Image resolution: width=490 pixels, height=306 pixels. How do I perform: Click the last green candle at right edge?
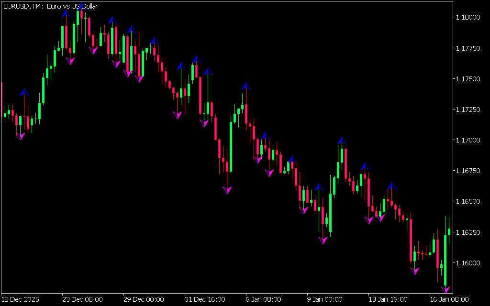pos(449,231)
